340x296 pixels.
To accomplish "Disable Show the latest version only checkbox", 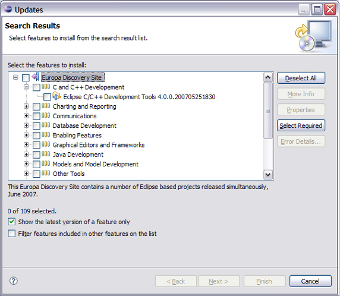I will click(x=11, y=222).
